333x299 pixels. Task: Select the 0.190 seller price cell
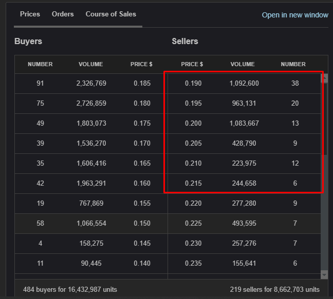(x=193, y=83)
